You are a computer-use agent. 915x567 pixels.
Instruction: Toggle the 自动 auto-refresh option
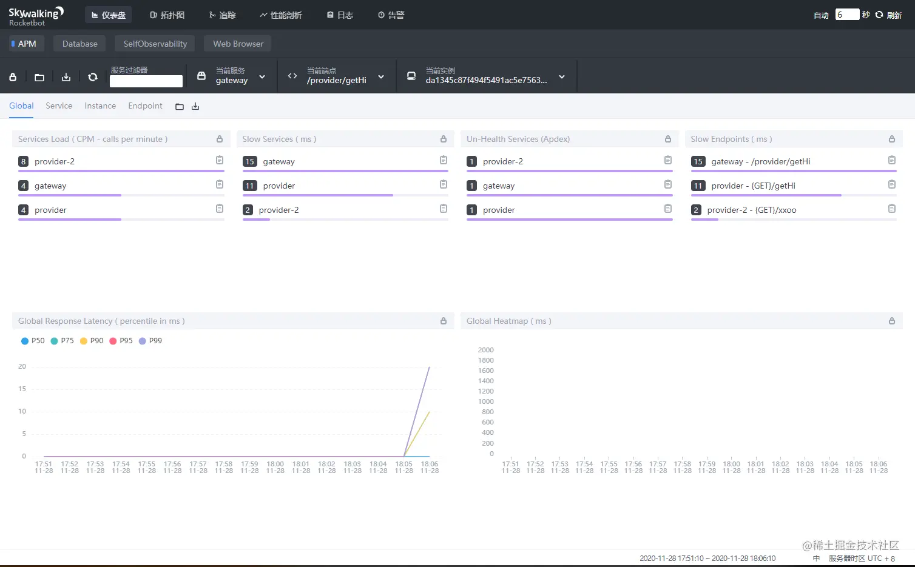[x=821, y=15]
